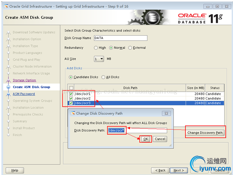Open Help for this installer step

click(x=15, y=170)
